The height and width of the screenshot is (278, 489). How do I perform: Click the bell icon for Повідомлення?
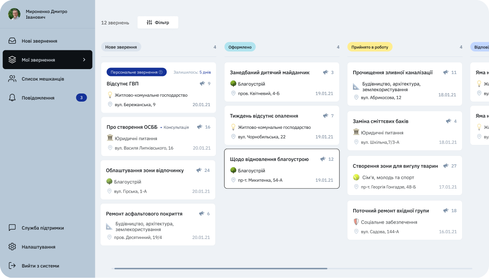(12, 98)
